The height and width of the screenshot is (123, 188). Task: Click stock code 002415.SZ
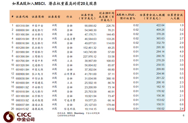(22, 109)
